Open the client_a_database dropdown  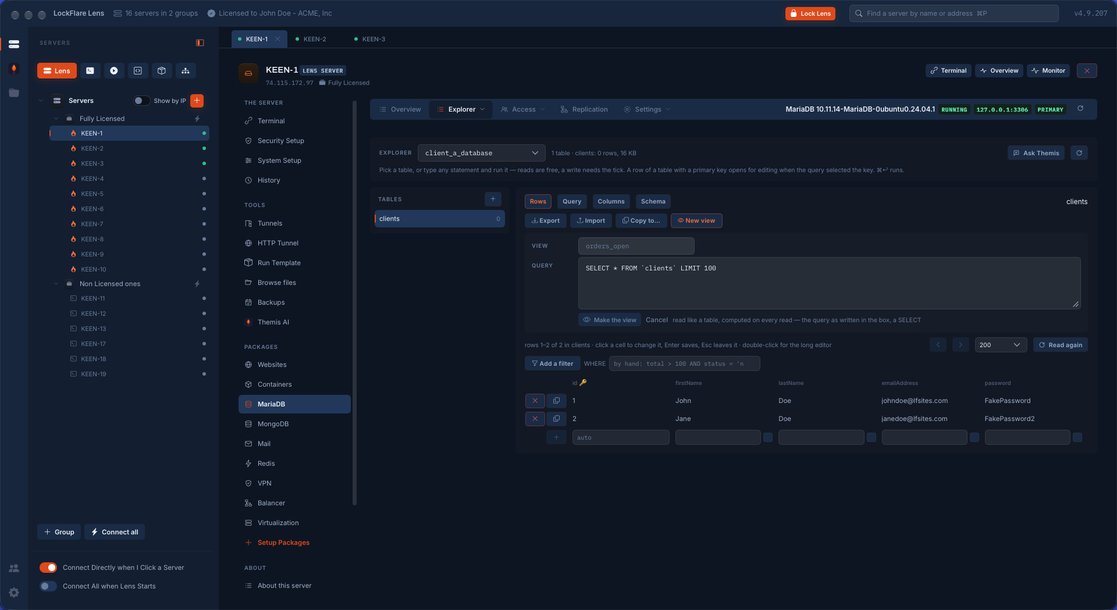tap(482, 153)
